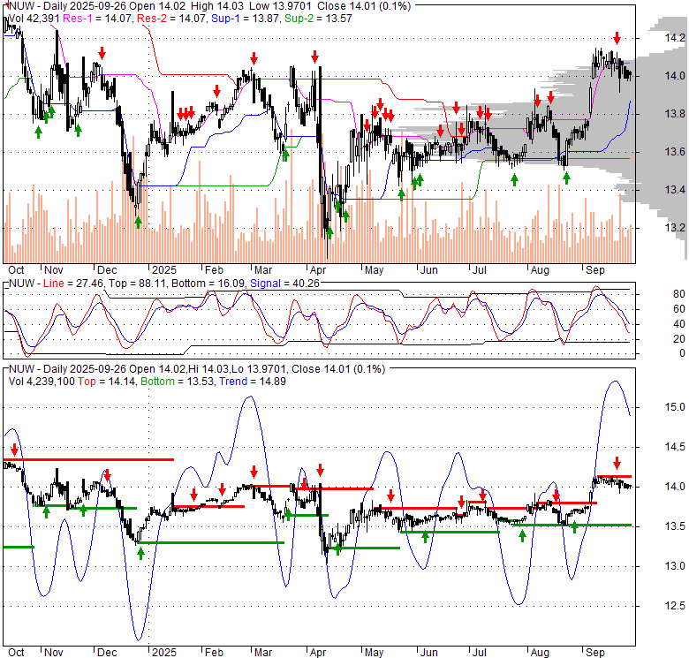Click 'Nov' on the bottom chart time axis
The width and height of the screenshot is (689, 658).
[x=54, y=653]
